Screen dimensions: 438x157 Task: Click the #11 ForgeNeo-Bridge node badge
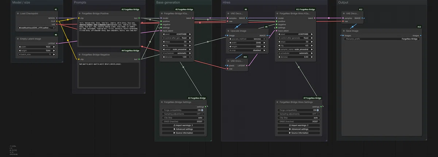click(x=306, y=9)
